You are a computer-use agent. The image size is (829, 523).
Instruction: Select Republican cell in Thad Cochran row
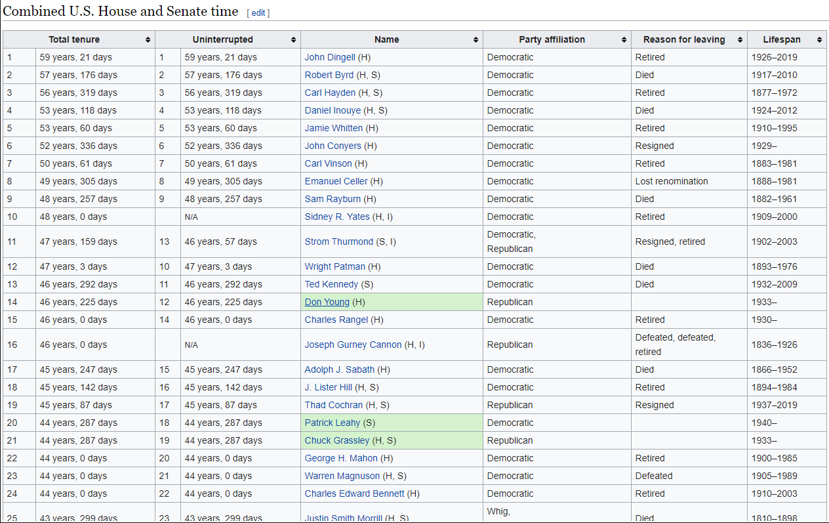point(557,405)
